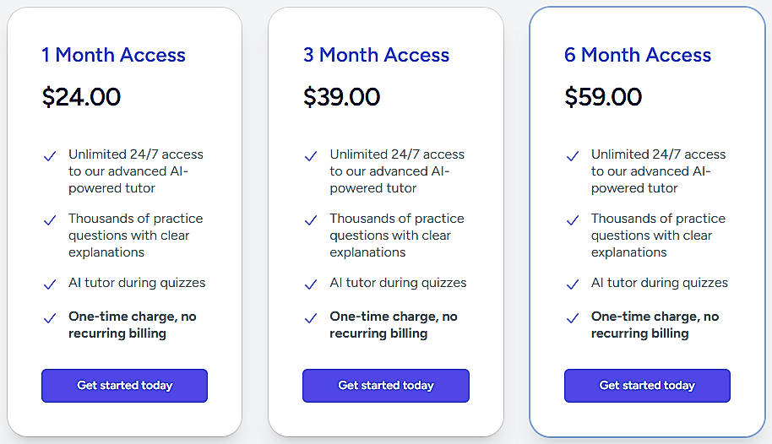Click checkmark beside Unlimited access in 1 Month plan
This screenshot has height=444, width=772.
click(x=50, y=156)
